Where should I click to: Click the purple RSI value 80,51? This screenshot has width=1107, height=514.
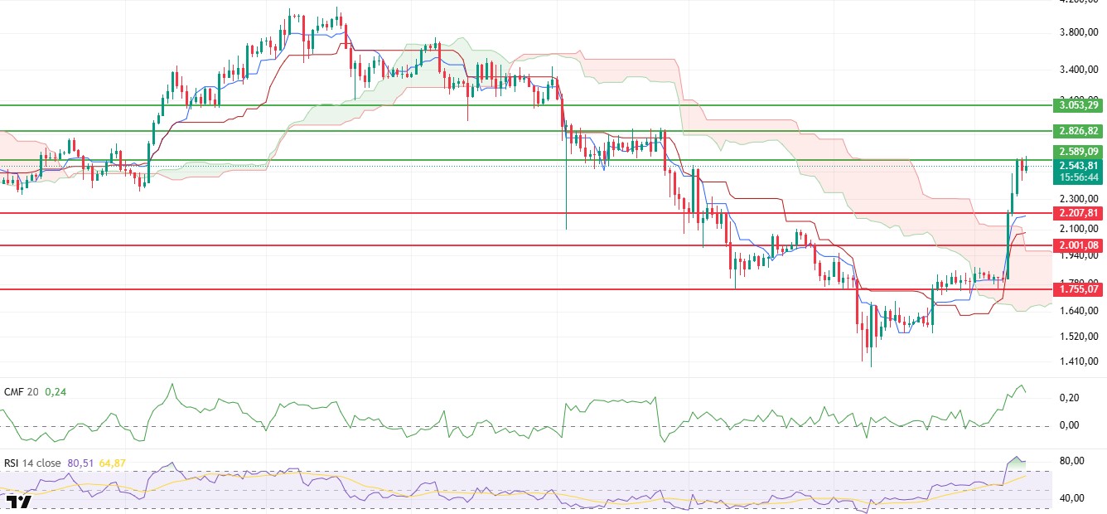(x=88, y=463)
